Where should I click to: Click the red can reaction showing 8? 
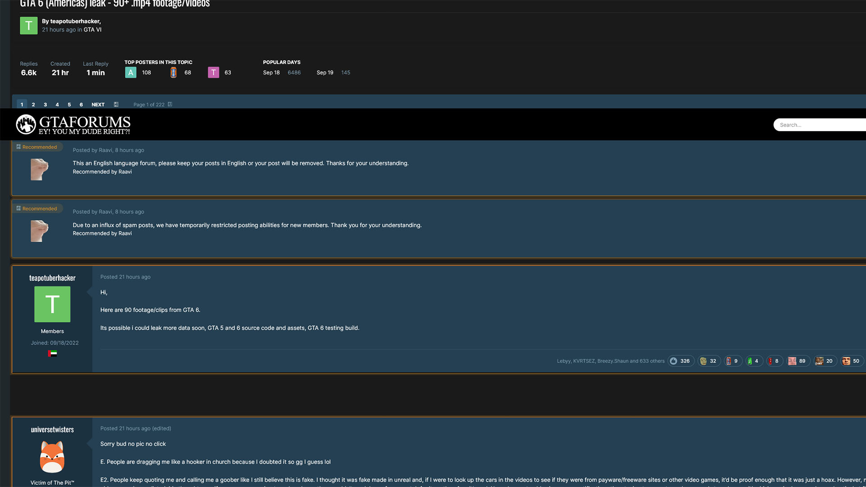point(774,361)
